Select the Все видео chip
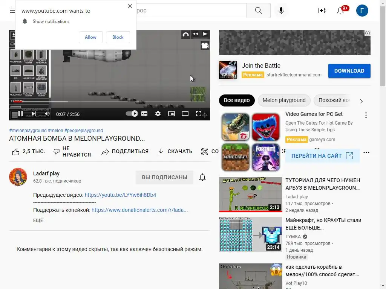Image resolution: width=386 pixels, height=289 pixels. (x=237, y=100)
